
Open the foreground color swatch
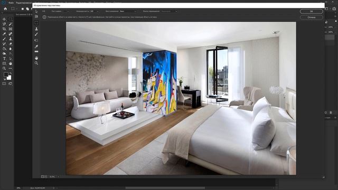click(x=6, y=74)
